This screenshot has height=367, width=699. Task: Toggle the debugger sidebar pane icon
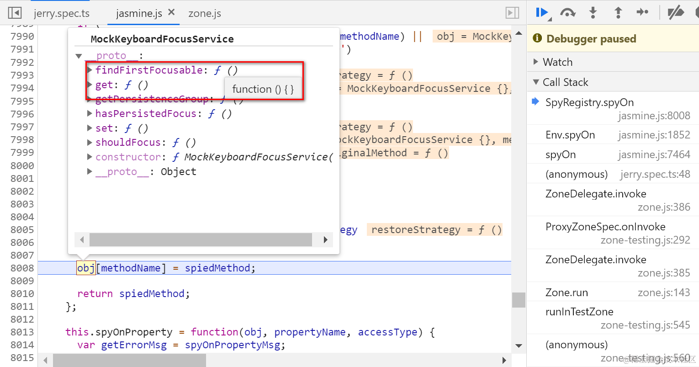click(x=512, y=13)
